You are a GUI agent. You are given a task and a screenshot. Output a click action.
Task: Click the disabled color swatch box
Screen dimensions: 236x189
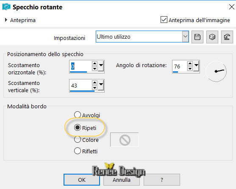click(125, 140)
